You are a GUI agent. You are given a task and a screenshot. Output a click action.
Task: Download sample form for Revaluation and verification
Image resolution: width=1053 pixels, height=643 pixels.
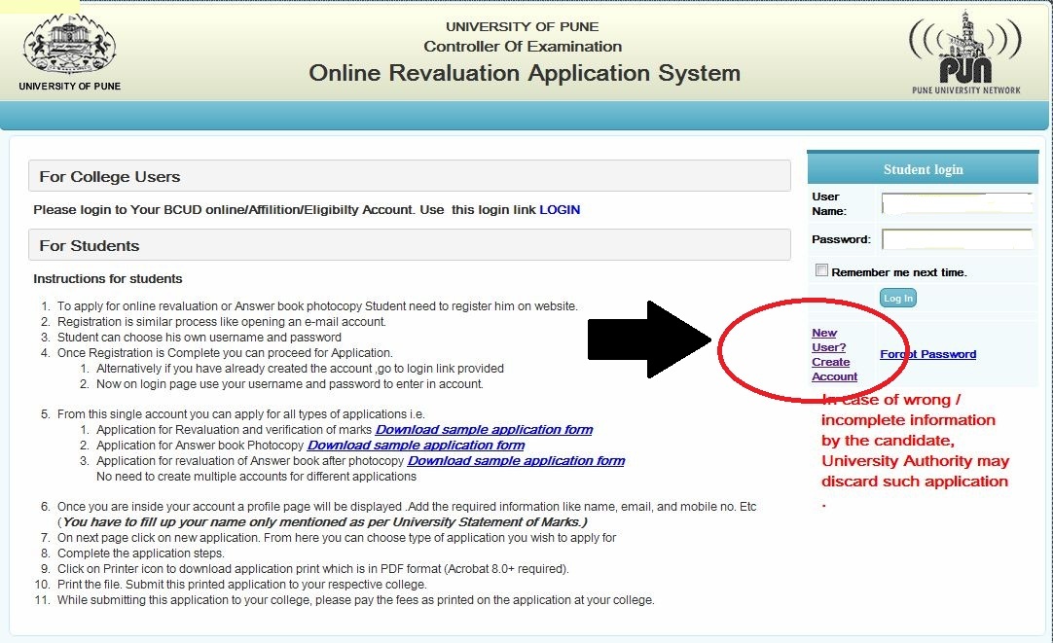click(483, 429)
